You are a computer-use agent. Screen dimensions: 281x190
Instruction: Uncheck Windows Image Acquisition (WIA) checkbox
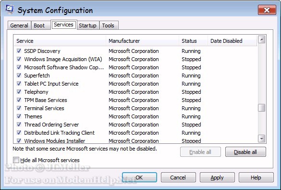19,59
